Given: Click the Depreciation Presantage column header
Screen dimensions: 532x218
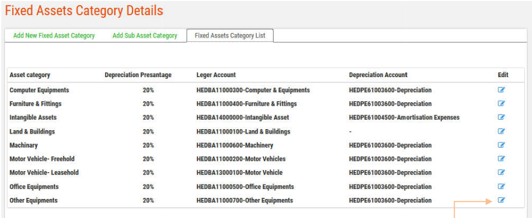Looking at the screenshot, I should pyautogui.click(x=138, y=75).
